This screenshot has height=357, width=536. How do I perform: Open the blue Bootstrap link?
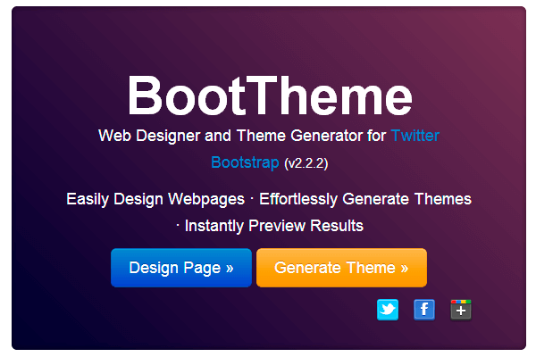point(245,163)
